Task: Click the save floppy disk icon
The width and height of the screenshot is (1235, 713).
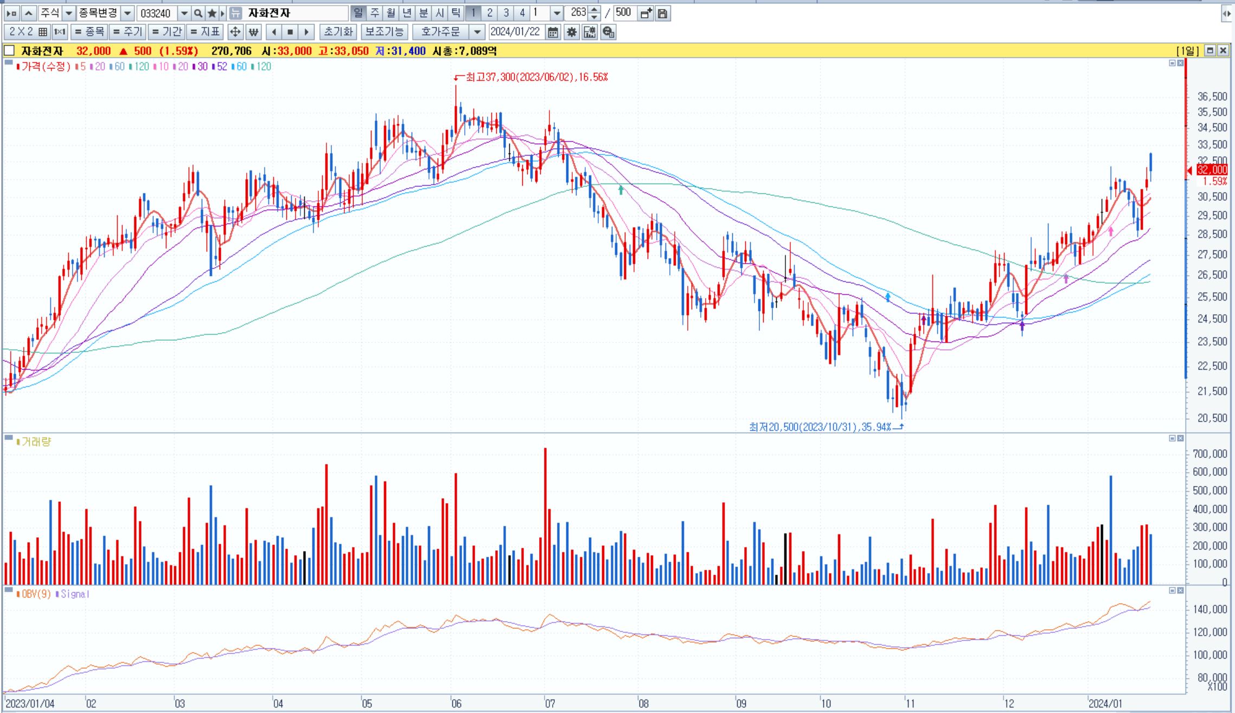Action: pos(662,13)
